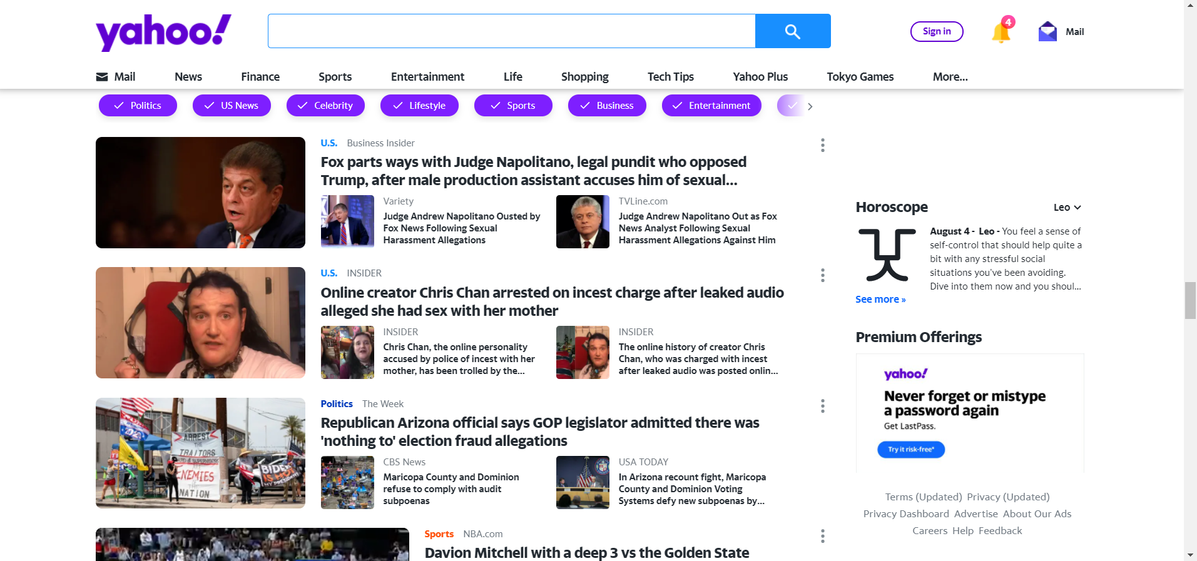This screenshot has height=561, width=1197.
Task: Open Variety article thumbnail image
Action: 347,221
